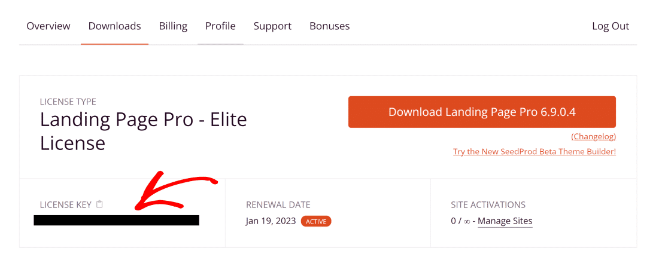The width and height of the screenshot is (668, 254).
Task: Open the Manage Sites link
Action: click(505, 221)
